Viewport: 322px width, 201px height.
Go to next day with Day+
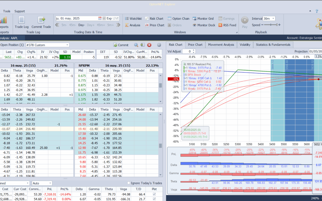[x=91, y=25]
